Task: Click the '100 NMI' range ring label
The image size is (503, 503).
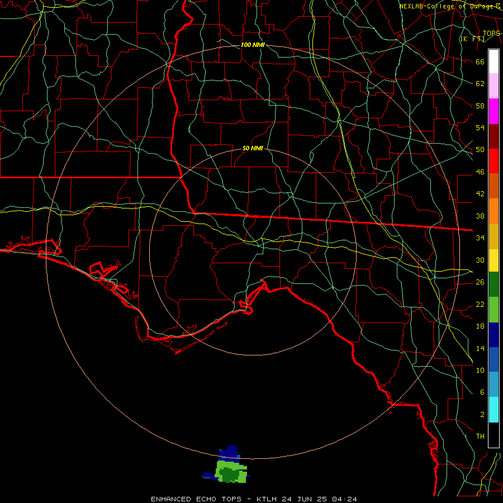Action: pyautogui.click(x=253, y=45)
